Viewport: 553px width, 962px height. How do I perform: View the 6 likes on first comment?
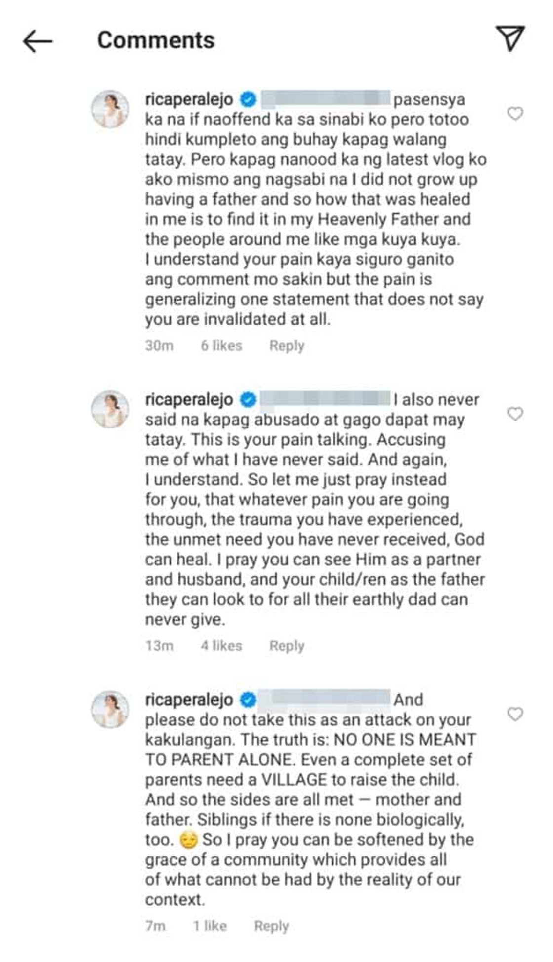click(x=221, y=346)
